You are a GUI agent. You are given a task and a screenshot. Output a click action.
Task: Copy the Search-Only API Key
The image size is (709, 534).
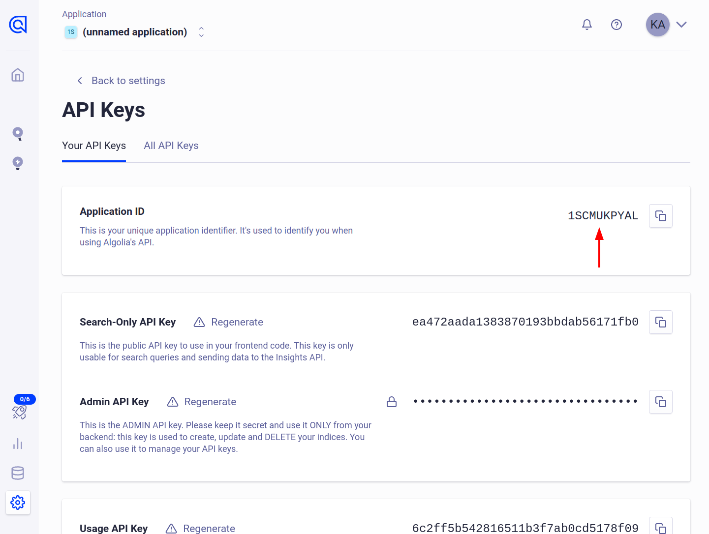[x=660, y=322]
